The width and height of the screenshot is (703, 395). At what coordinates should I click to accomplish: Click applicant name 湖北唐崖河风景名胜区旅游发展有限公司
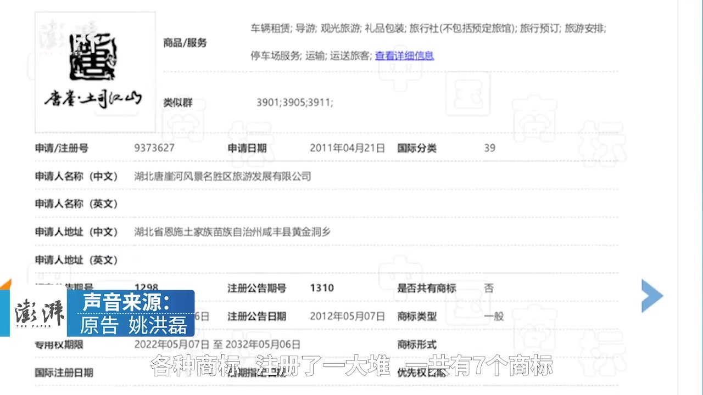click(x=228, y=177)
